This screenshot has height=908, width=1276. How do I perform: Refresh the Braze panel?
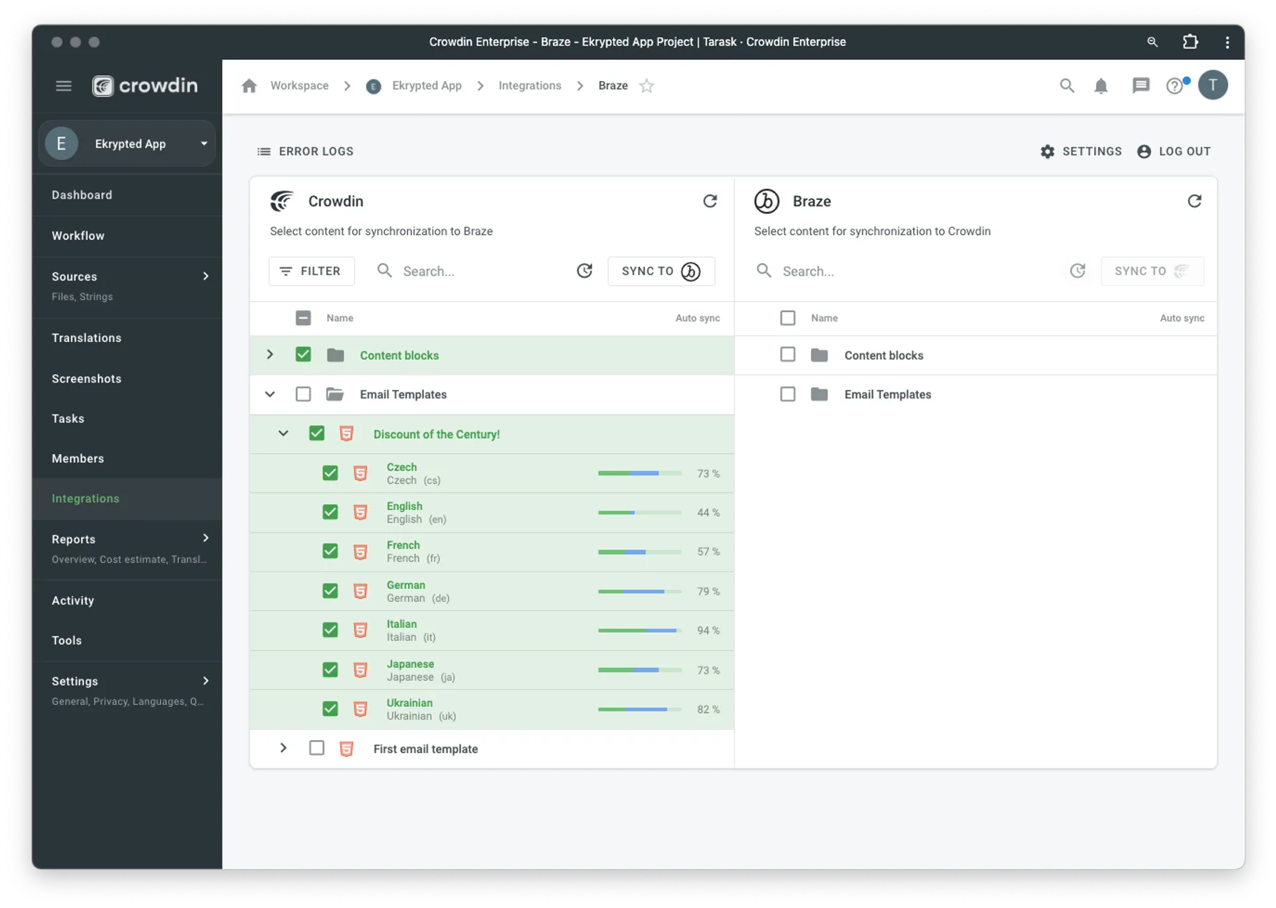pyautogui.click(x=1194, y=201)
